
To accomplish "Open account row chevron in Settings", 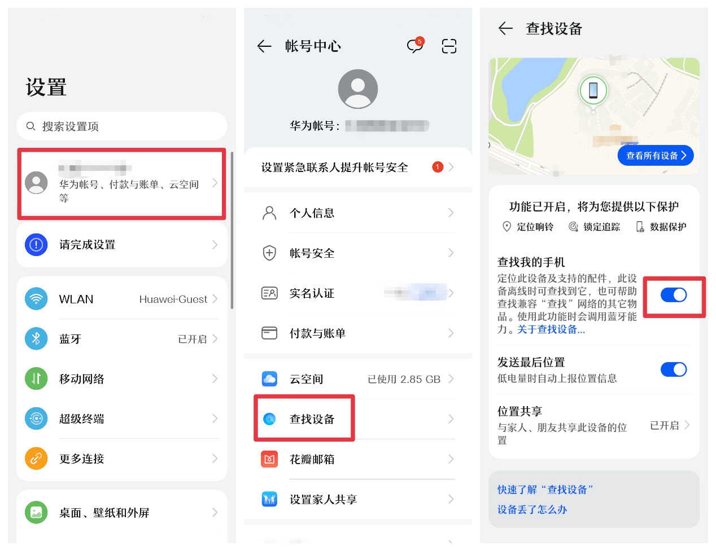I will (x=215, y=183).
